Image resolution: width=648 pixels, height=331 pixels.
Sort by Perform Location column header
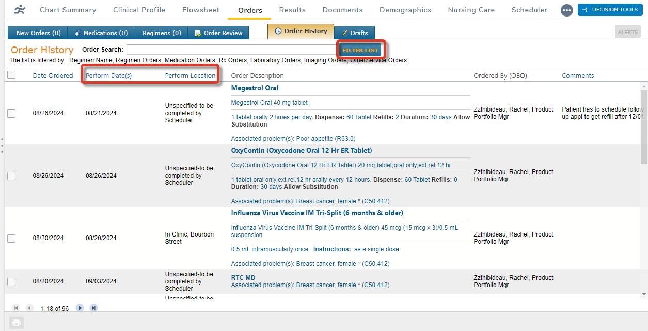(190, 76)
